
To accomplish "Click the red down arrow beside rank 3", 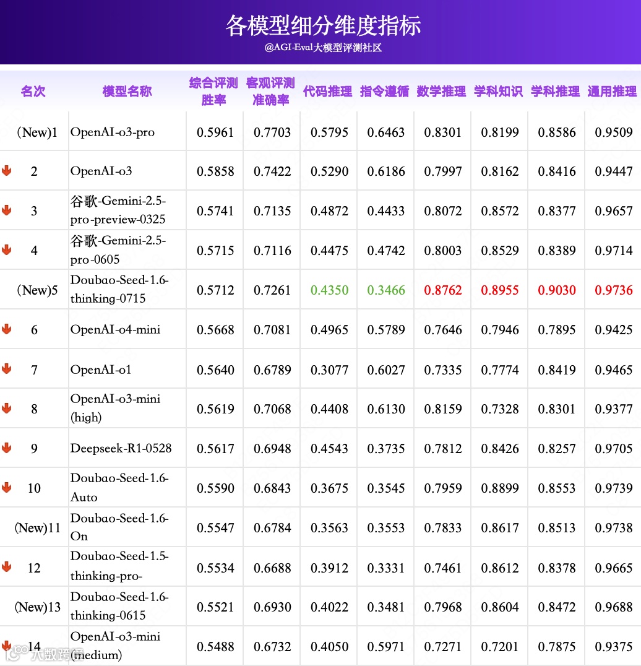I will point(6,210).
